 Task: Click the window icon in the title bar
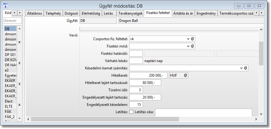point(5,5)
